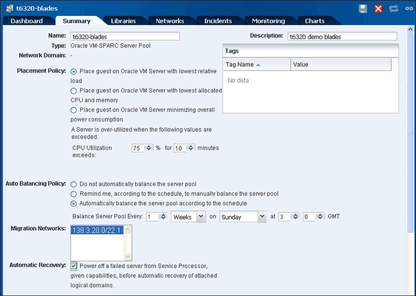The height and width of the screenshot is (296, 416).
Task: Click the CPU Utilization 75 value field
Action: pos(138,148)
